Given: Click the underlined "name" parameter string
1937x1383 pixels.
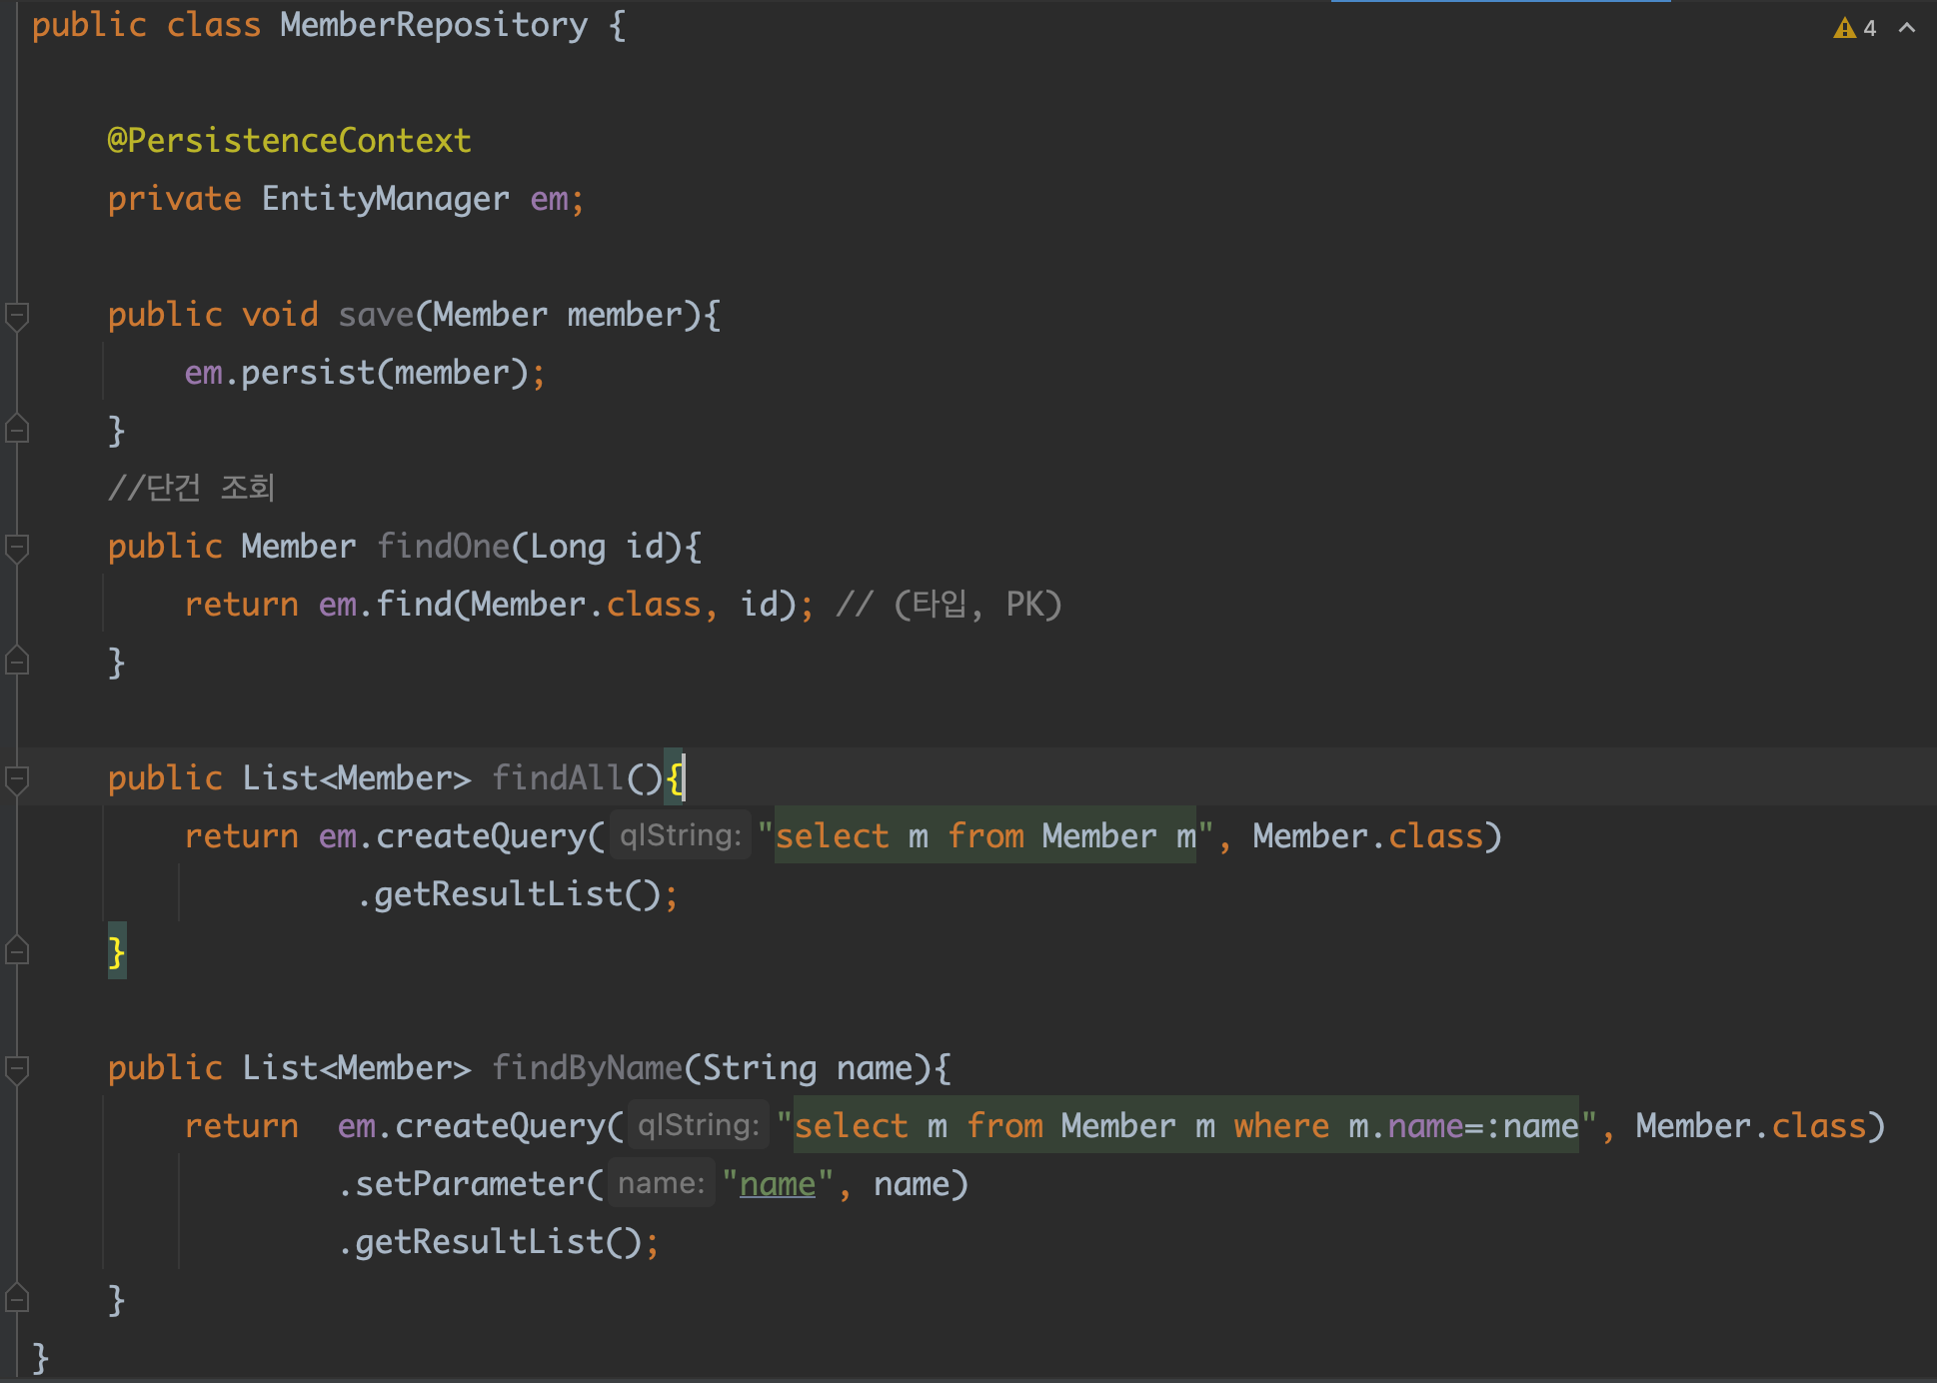Looking at the screenshot, I should click(778, 1184).
